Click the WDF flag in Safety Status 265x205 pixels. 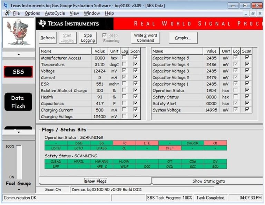click(x=124, y=167)
